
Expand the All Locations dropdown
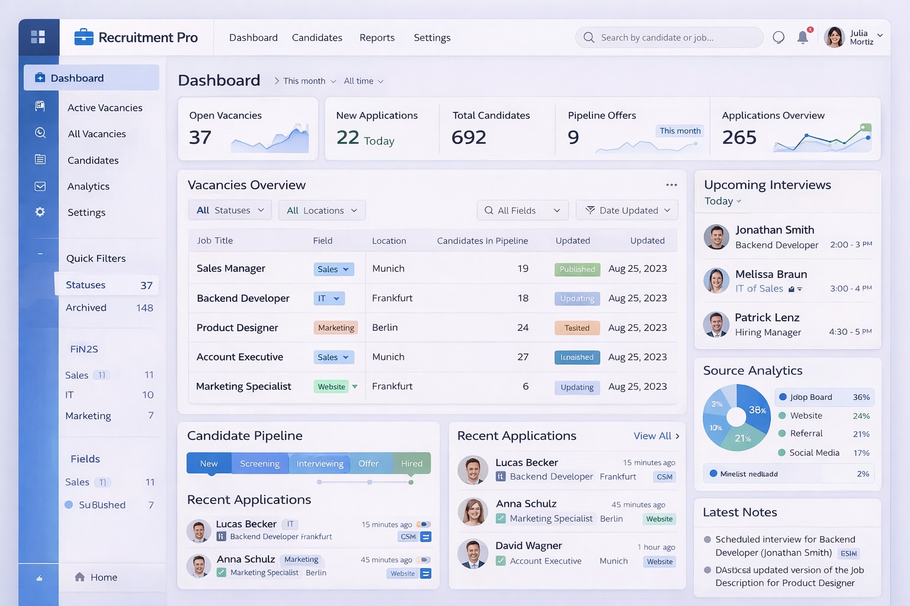pos(322,210)
